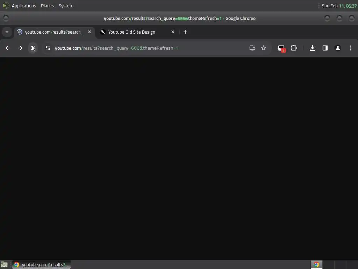The width and height of the screenshot is (358, 269).
Task: Open the Chrome three-dot menu
Action: coord(350,48)
